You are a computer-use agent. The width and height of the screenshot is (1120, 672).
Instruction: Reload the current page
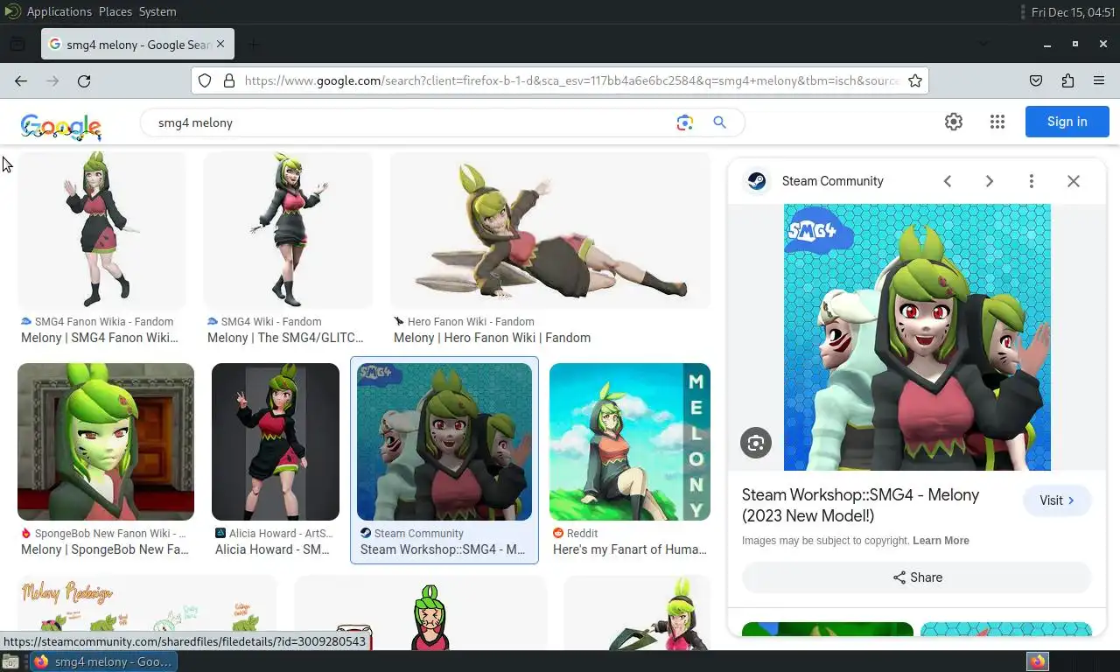(x=84, y=80)
